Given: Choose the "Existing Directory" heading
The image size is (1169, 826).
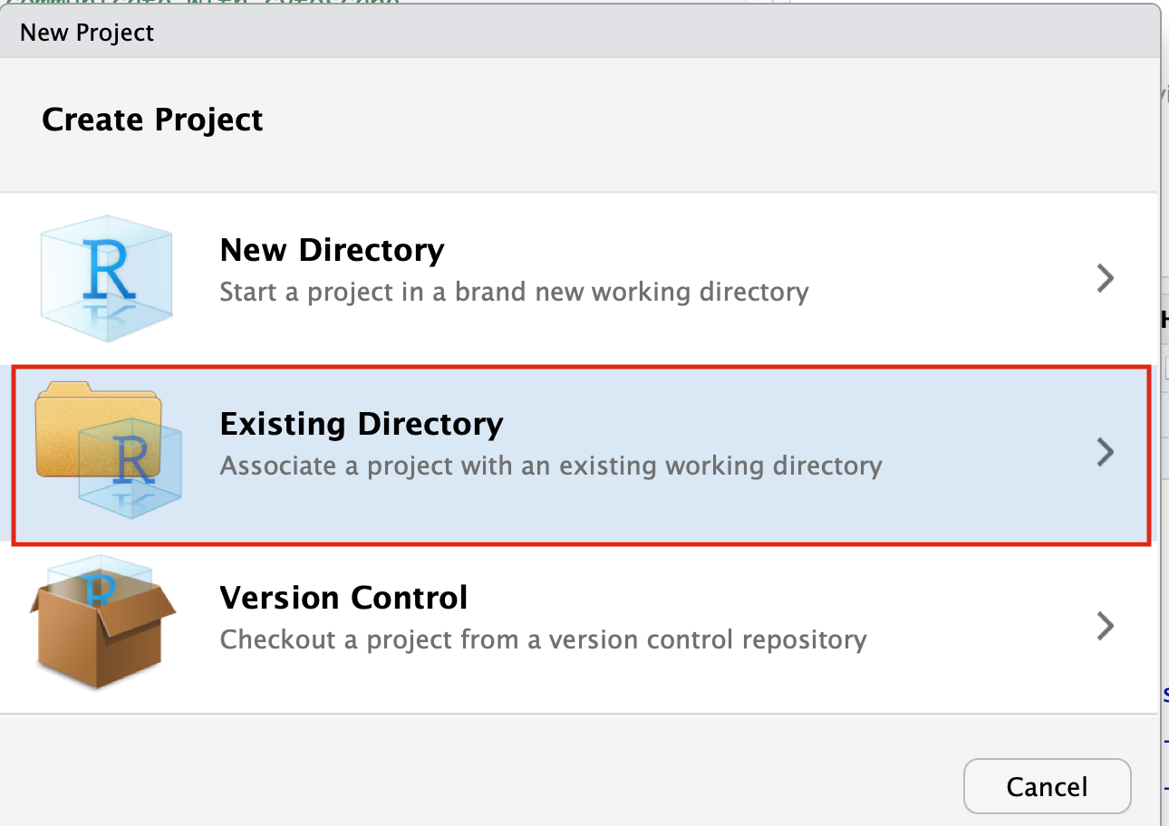Looking at the screenshot, I should pyautogui.click(x=362, y=424).
